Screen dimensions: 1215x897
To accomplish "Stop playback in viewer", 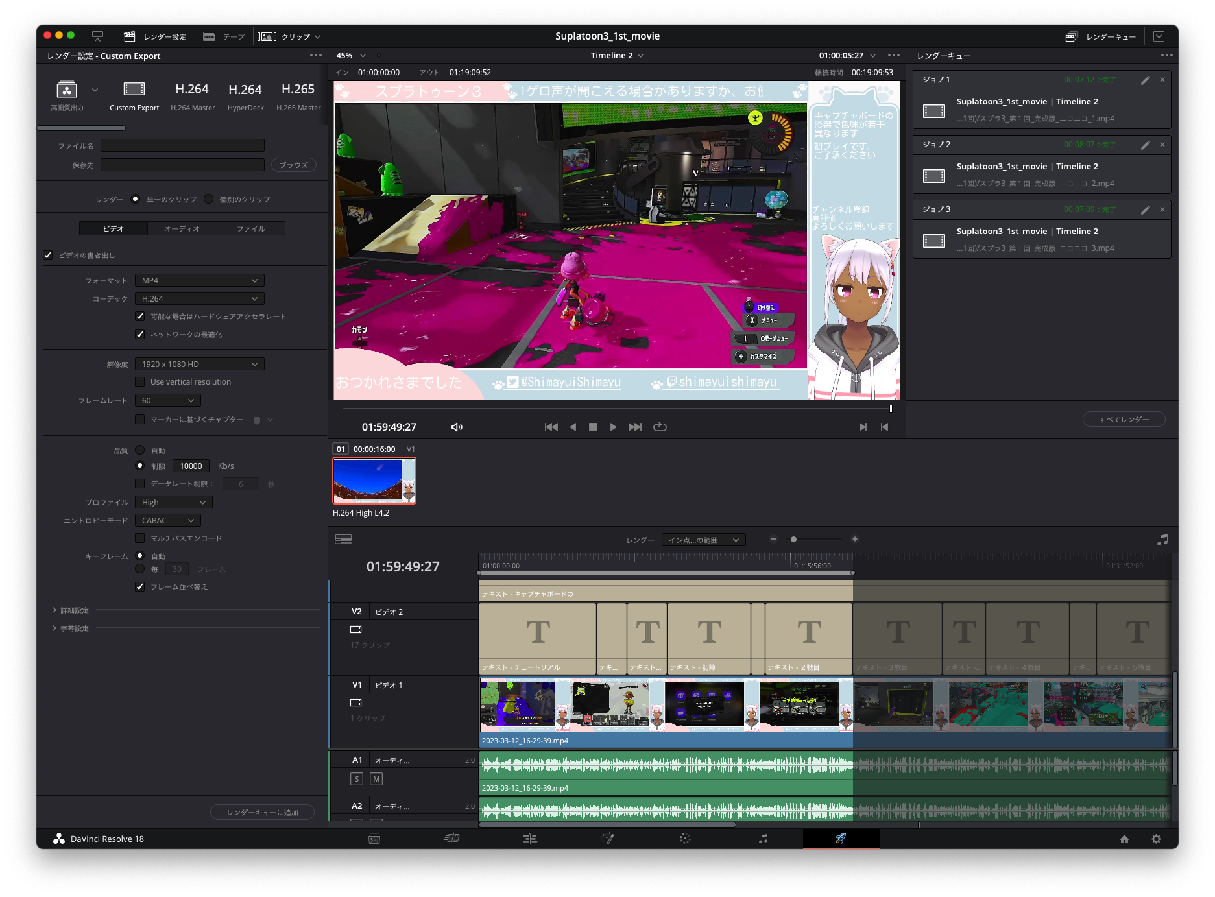I will coord(593,427).
